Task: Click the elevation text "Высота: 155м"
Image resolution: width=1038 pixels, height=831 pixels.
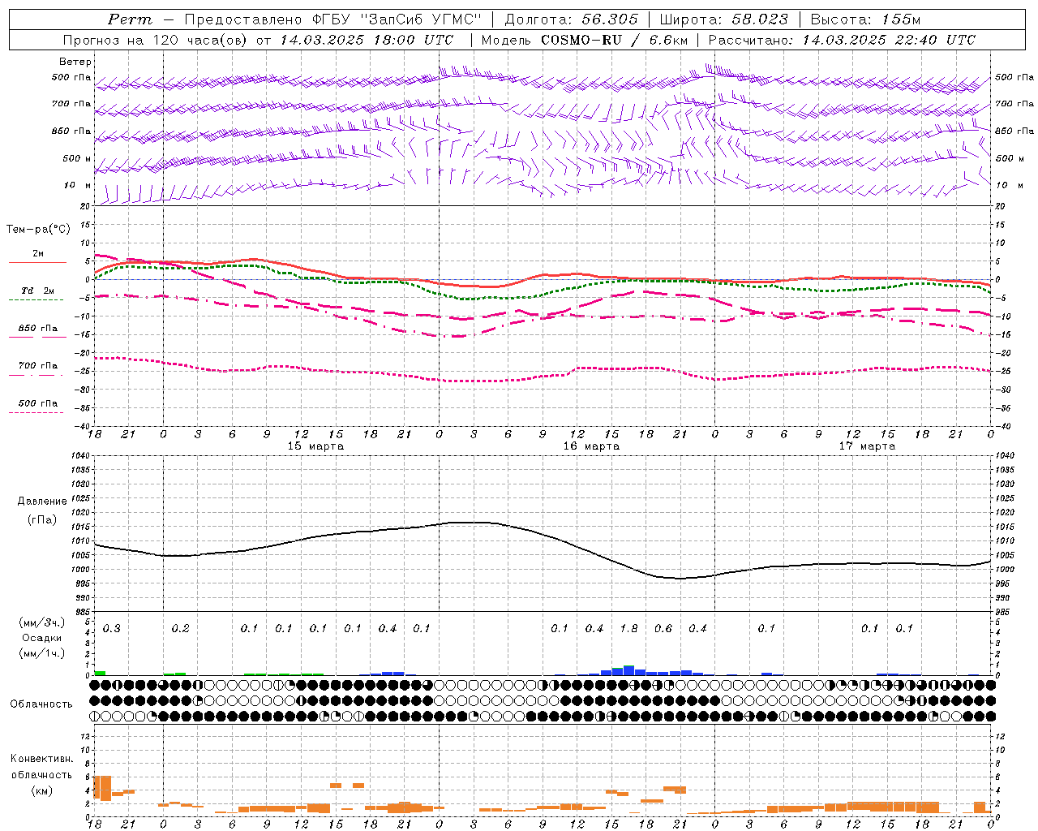Action: [865, 19]
